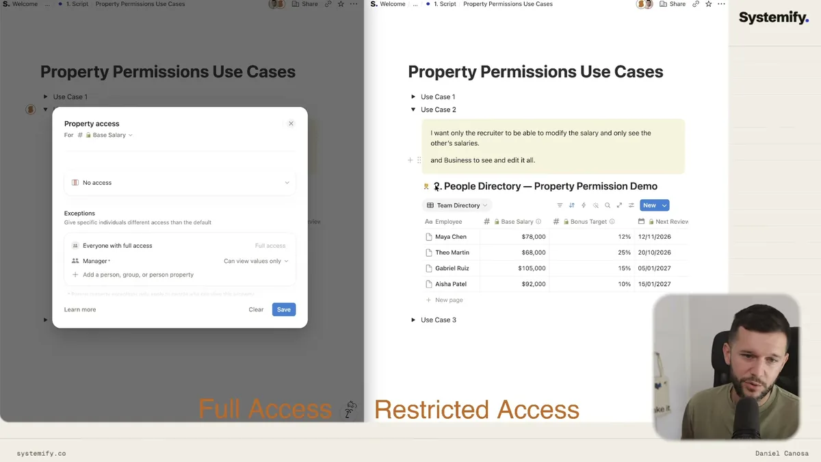Open the database view settings icon
Image resolution: width=821 pixels, height=462 pixels.
tap(631, 205)
